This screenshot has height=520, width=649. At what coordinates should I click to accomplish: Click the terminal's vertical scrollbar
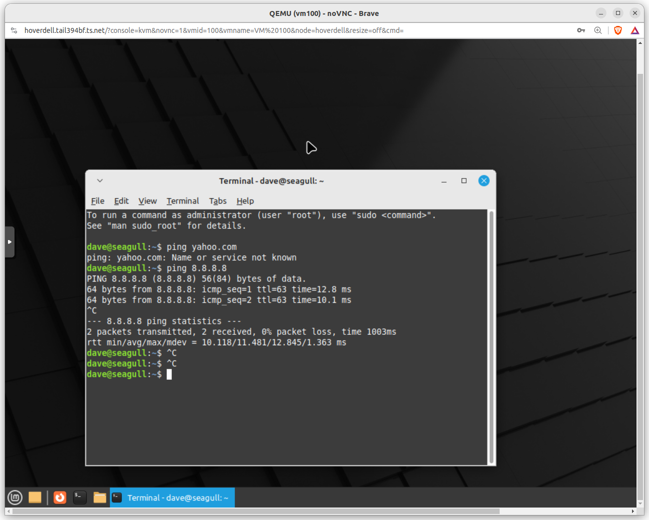[491, 337]
